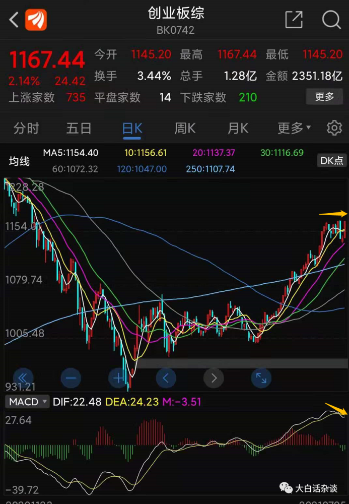
Task: Move chart cursor left one bar
Action: 166,378
